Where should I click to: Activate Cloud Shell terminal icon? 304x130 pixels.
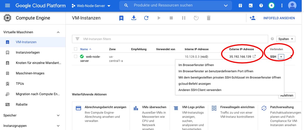coord(251,6)
